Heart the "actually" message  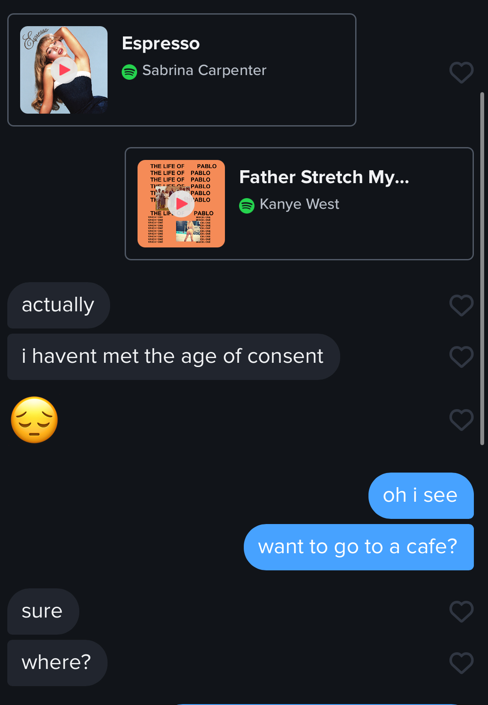pos(461,305)
